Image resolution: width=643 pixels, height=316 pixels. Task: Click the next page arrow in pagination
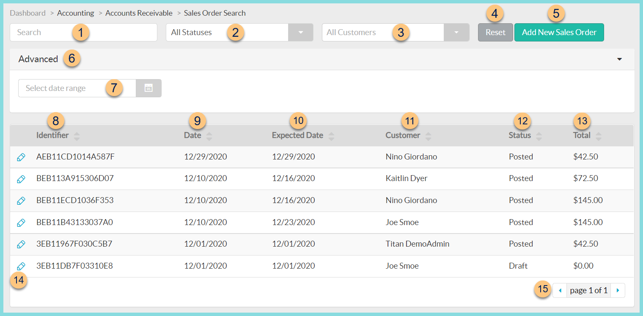point(618,290)
